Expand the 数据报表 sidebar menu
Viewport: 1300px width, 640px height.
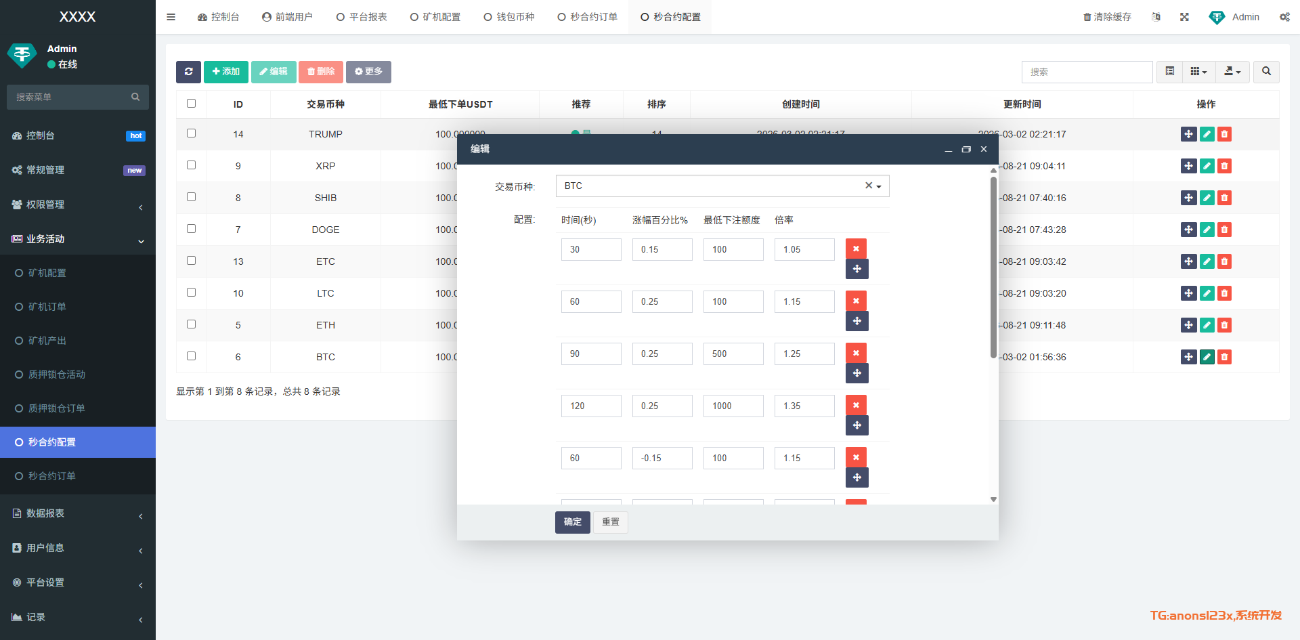(x=78, y=513)
